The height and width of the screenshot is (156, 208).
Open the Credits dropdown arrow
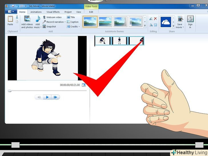(x=79, y=27)
